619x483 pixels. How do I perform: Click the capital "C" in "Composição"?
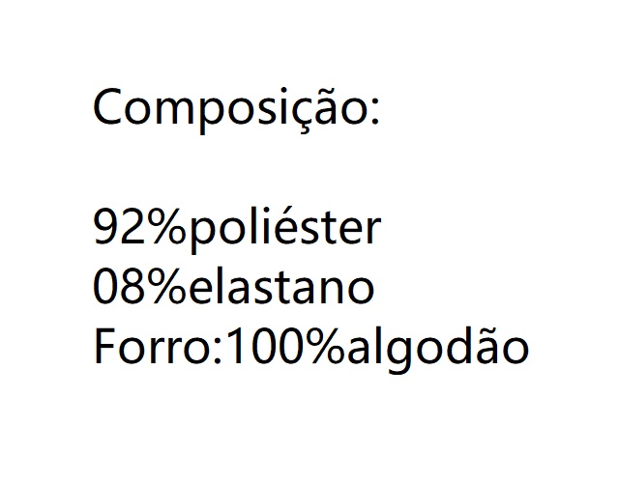click(107, 107)
